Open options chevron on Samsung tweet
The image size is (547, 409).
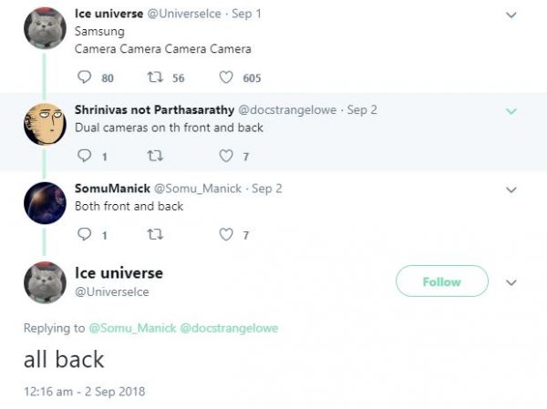(x=511, y=15)
